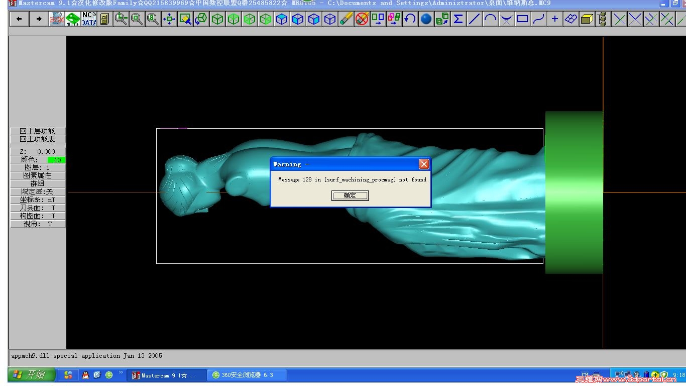Image resolution: width=686 pixels, height=386 pixels.
Task: Select the rectangle drawing tool icon
Action: click(522, 19)
